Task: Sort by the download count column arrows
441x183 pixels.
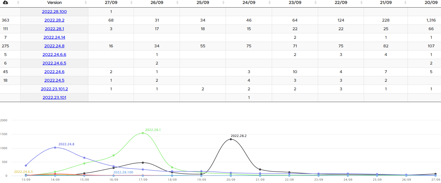Action: tap(18, 3)
